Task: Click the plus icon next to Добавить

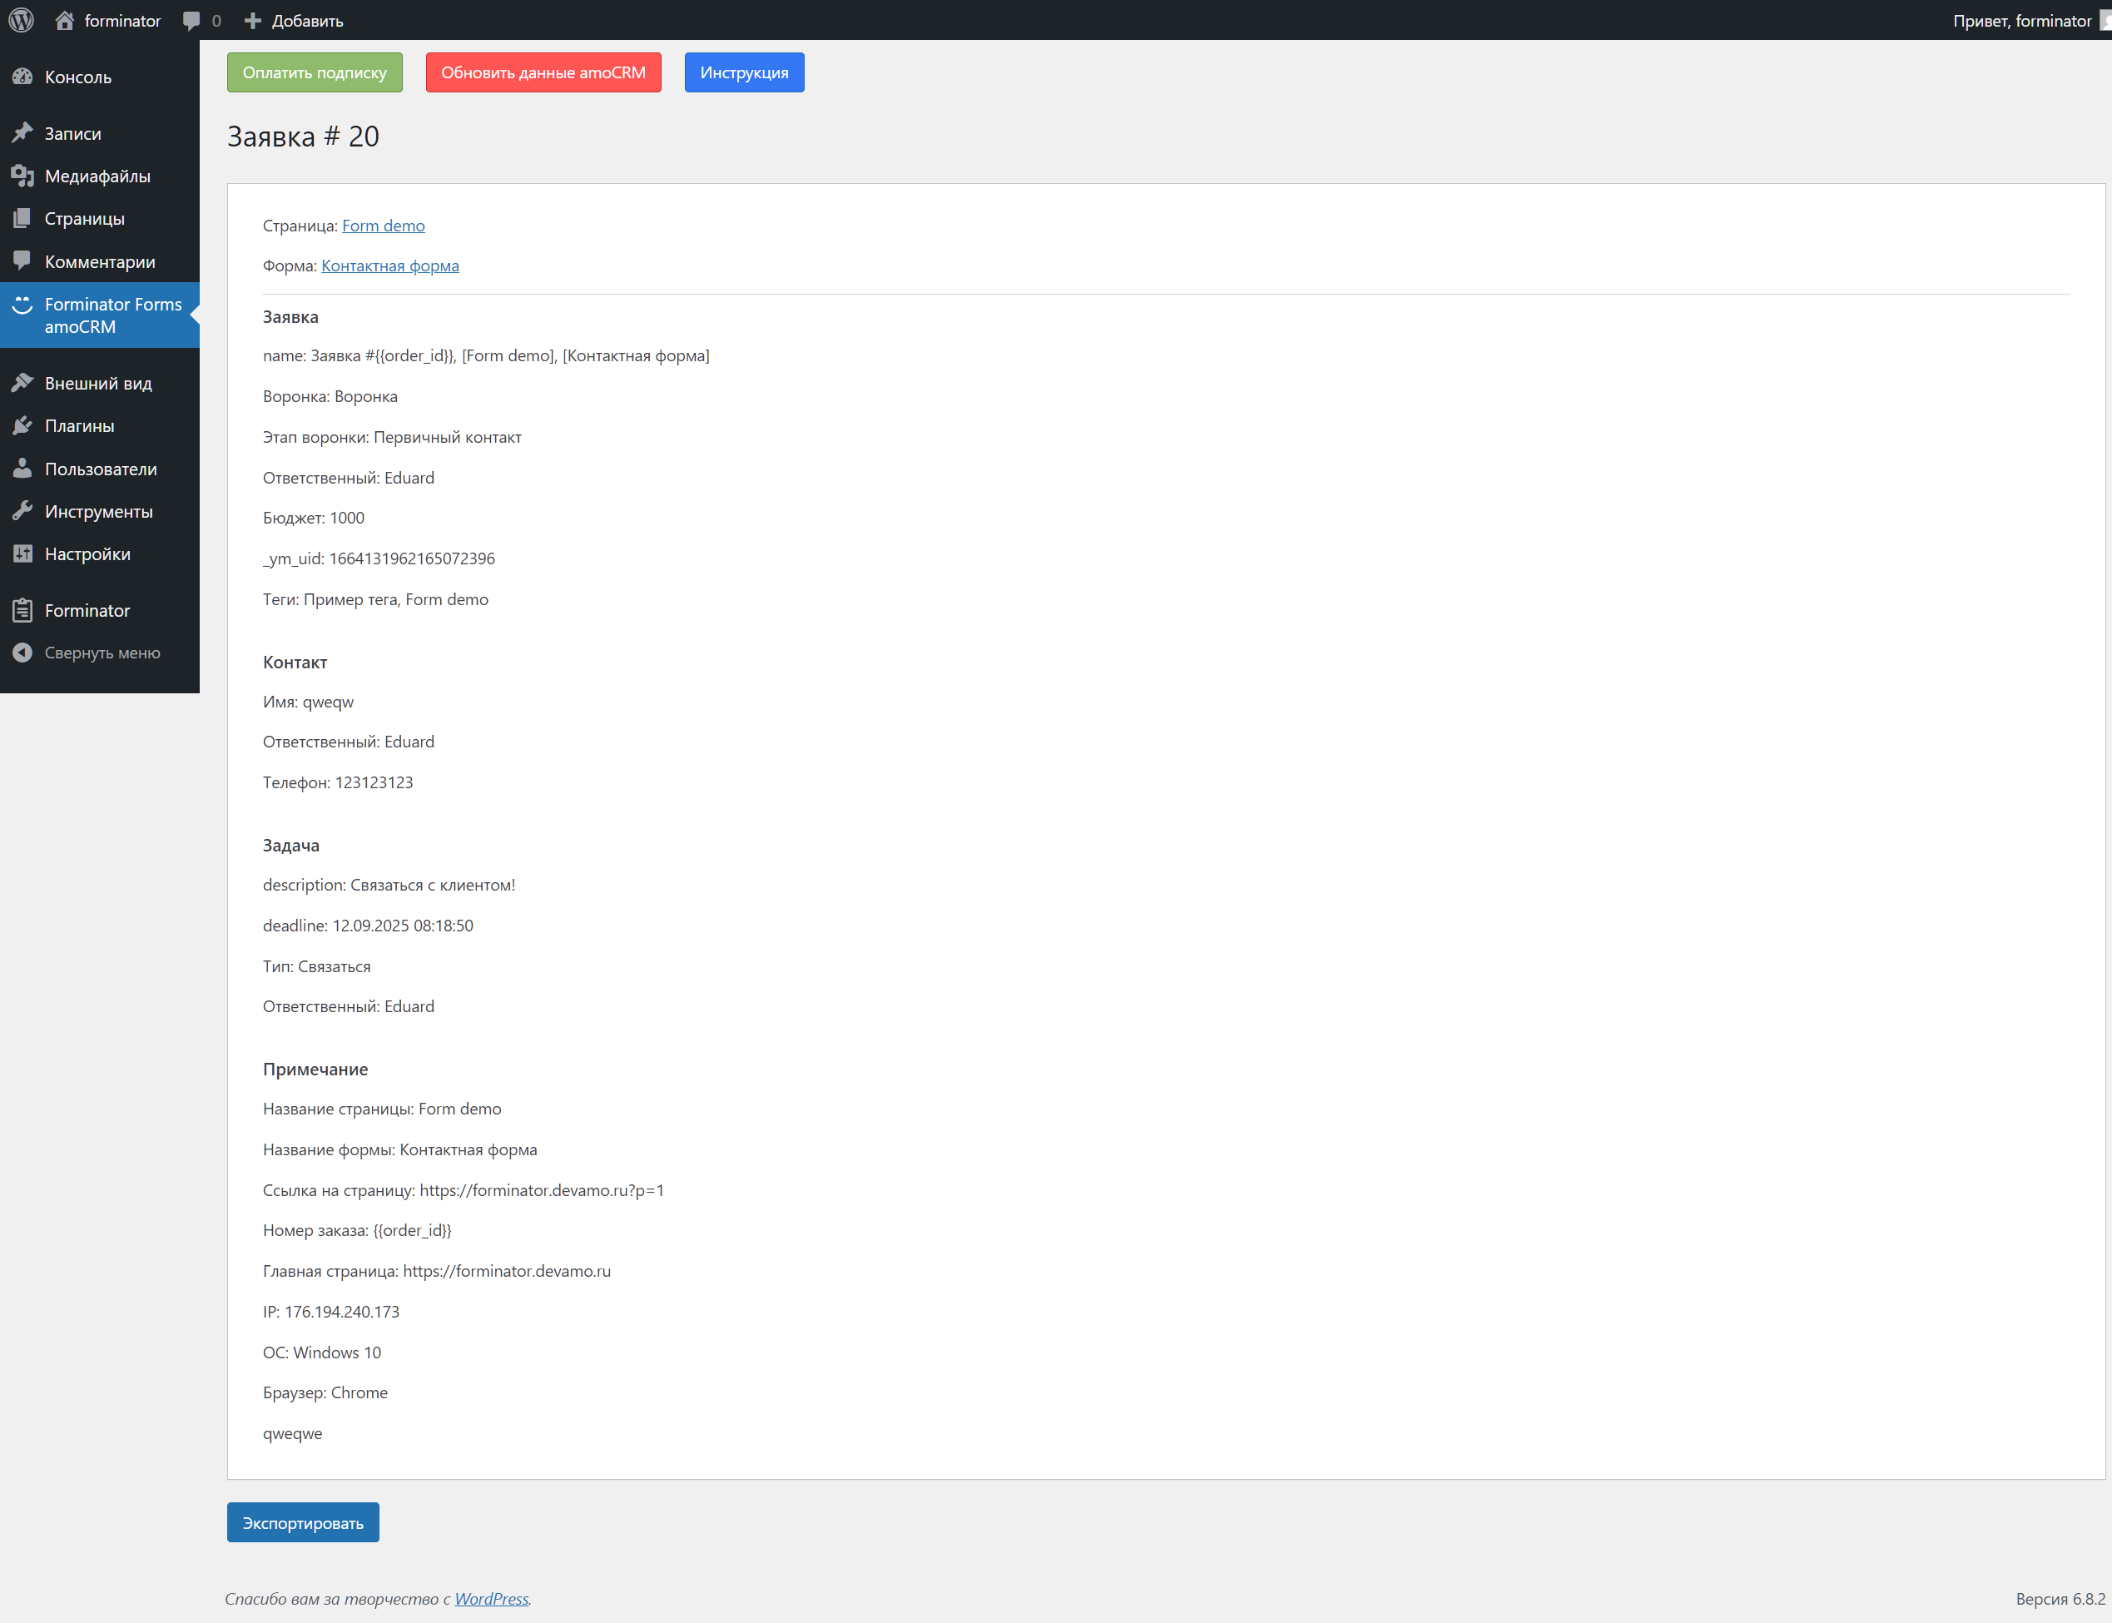Action: pyautogui.click(x=253, y=20)
